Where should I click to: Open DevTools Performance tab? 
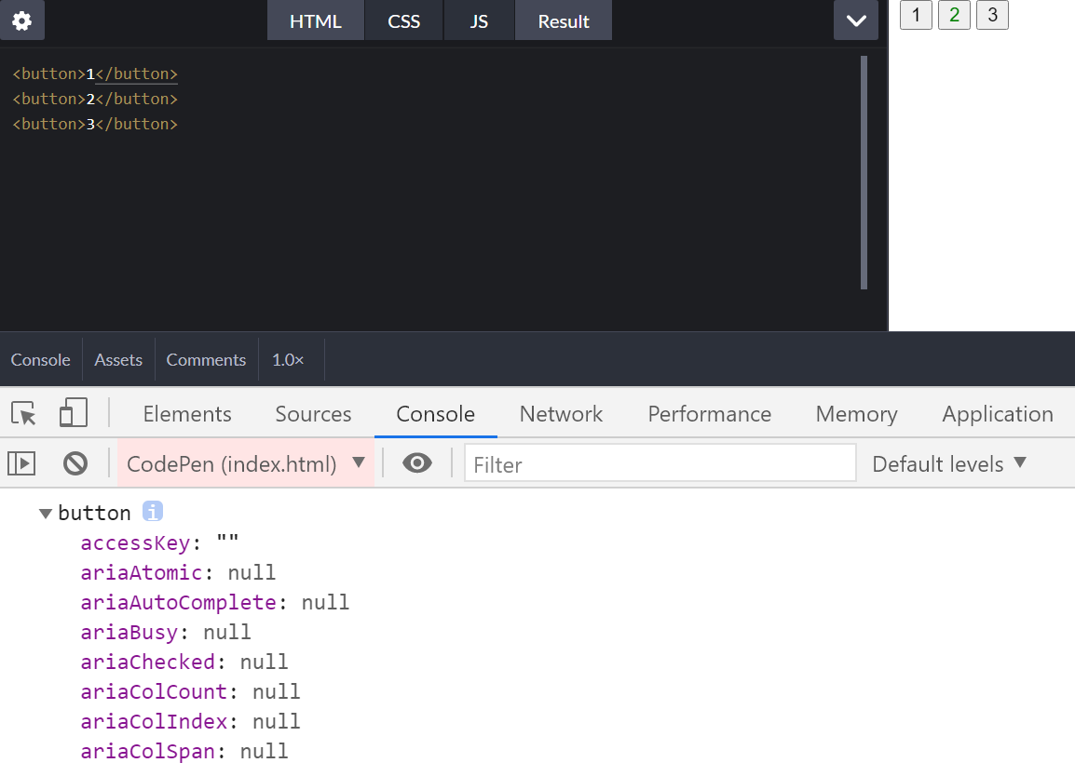[710, 414]
